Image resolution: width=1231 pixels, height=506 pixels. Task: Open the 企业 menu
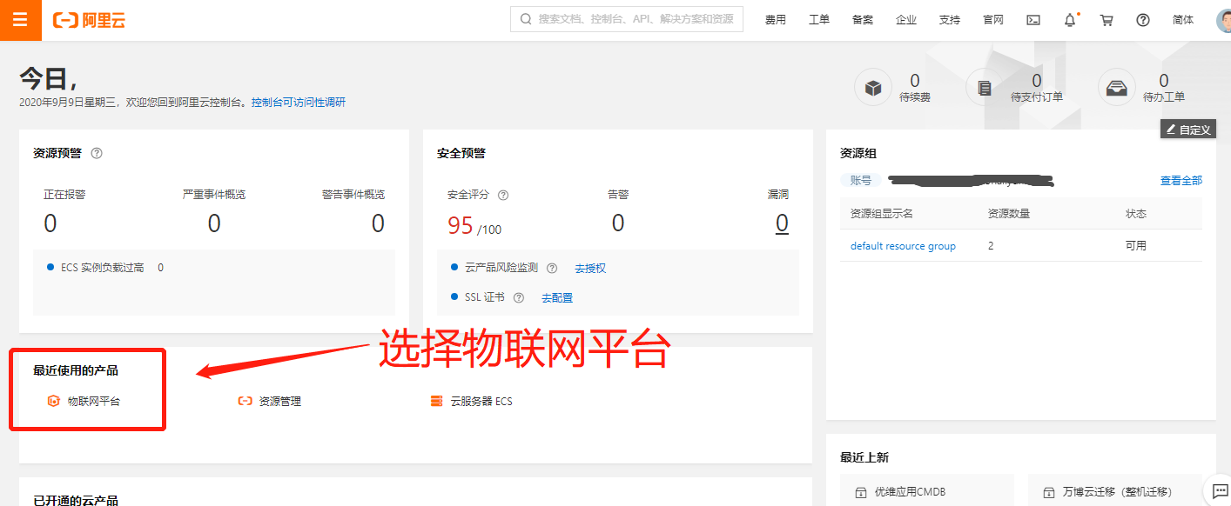tap(906, 20)
